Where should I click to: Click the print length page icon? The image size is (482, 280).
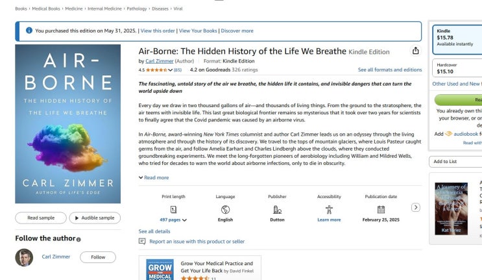point(173,209)
